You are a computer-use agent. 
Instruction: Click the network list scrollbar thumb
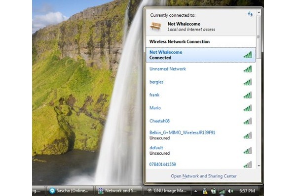point(259,37)
